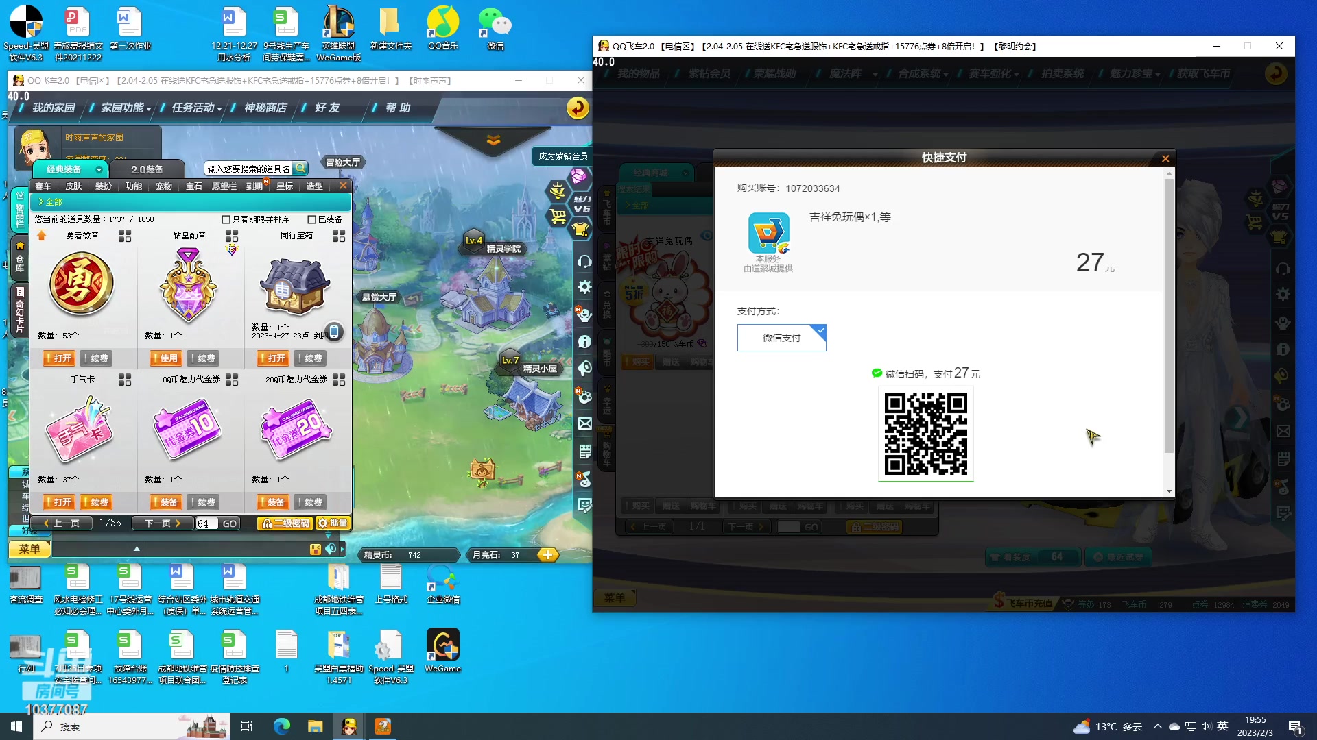Viewport: 1317px width, 740px height.
Task: Select 微信支付 payment method
Action: tap(782, 338)
